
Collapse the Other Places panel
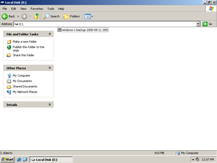coord(50,68)
